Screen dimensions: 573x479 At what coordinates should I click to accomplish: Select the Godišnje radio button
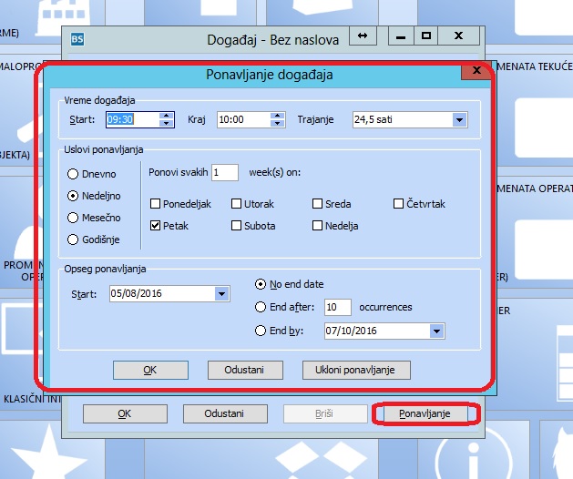pos(73,239)
